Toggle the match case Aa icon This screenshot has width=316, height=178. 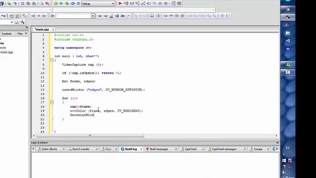pyautogui.click(x=122, y=16)
